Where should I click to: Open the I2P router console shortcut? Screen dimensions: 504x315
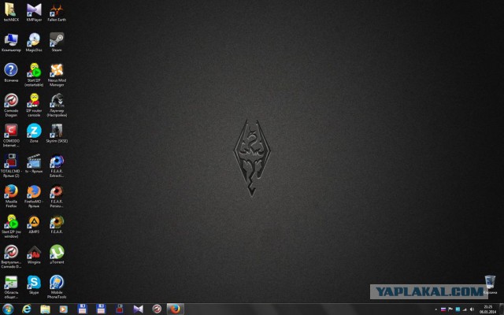(34, 105)
